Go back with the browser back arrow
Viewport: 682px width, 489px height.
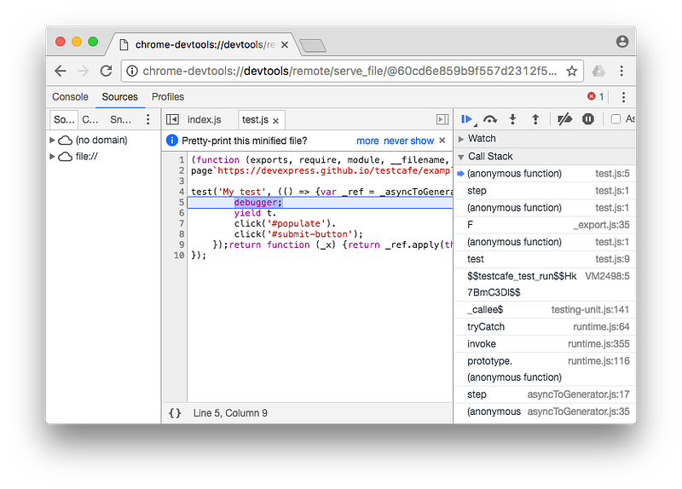61,71
